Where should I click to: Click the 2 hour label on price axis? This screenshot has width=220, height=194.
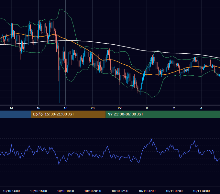point(174,108)
